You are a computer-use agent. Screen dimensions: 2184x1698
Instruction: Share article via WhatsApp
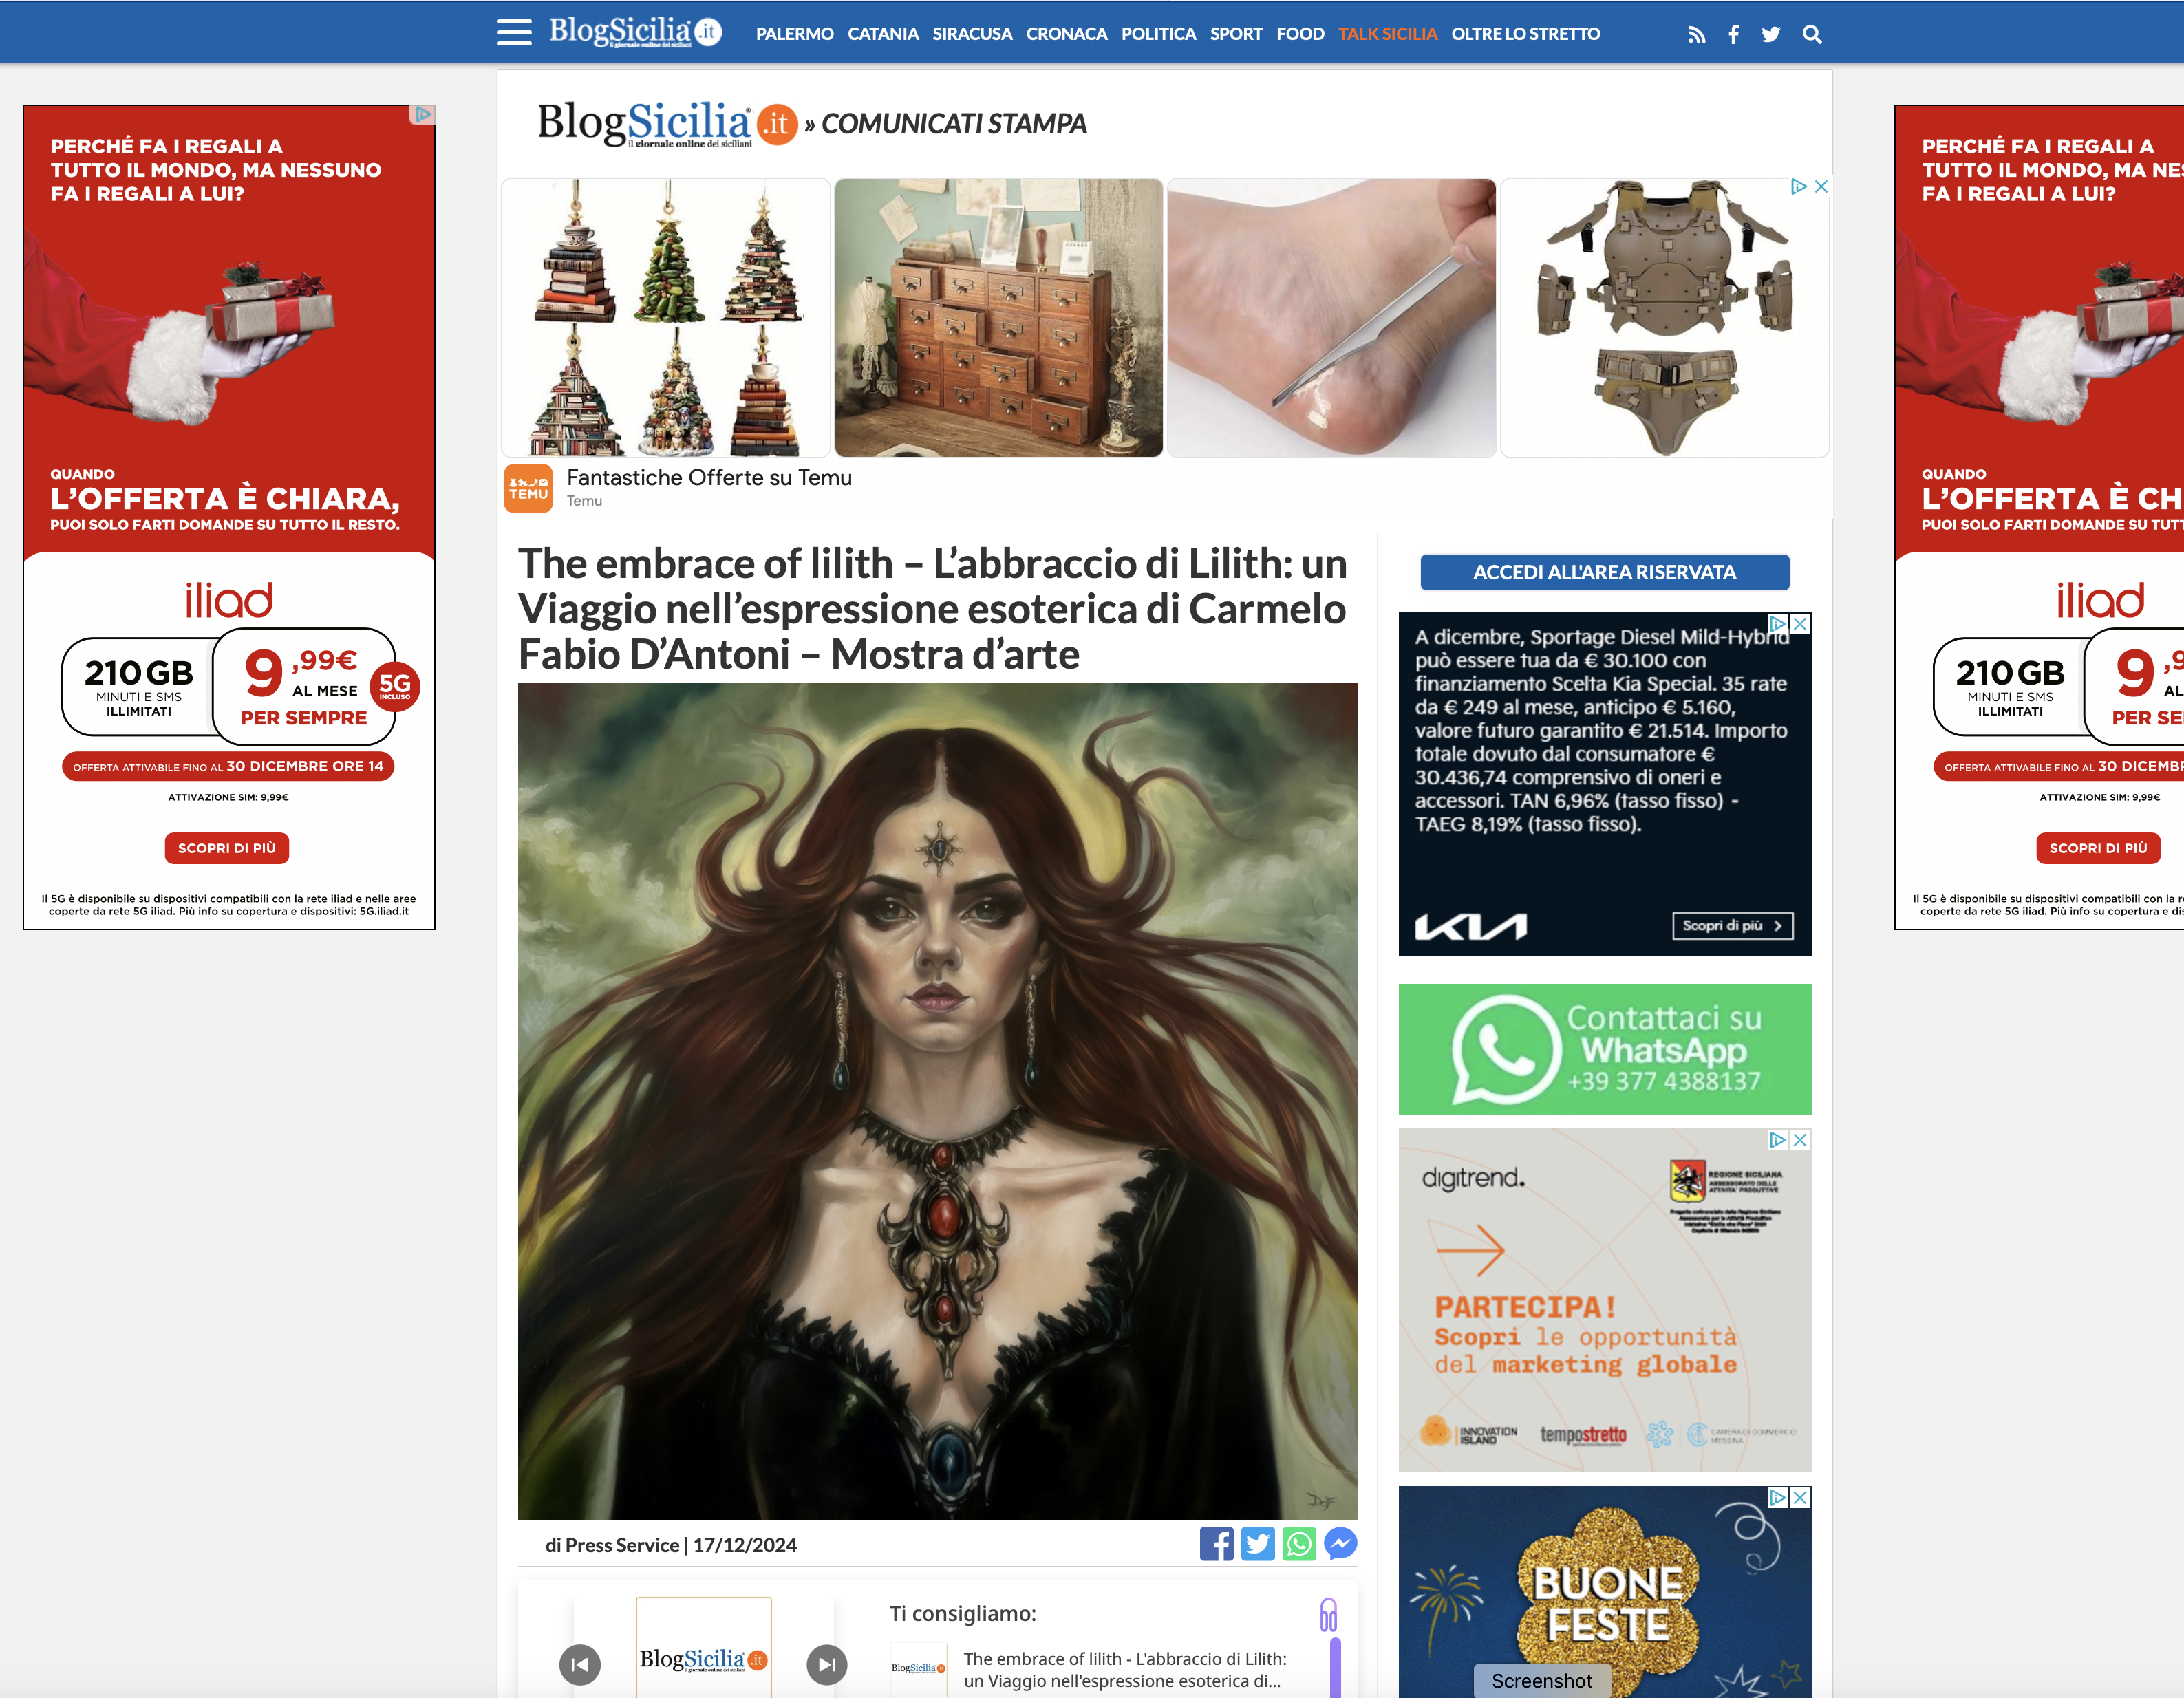(1298, 1544)
